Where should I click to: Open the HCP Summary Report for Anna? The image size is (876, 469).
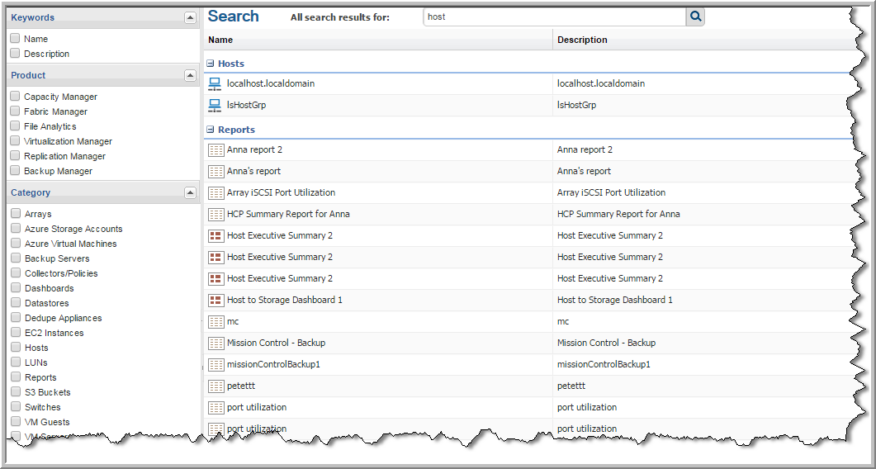[288, 214]
